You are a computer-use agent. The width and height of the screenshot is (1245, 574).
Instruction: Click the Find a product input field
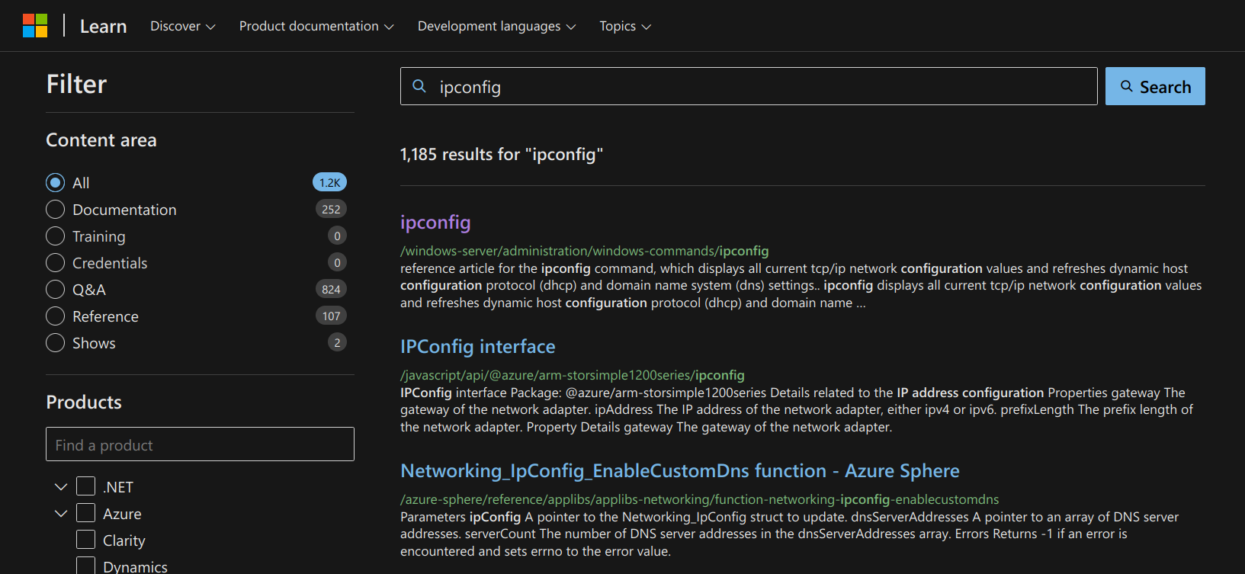pos(200,444)
